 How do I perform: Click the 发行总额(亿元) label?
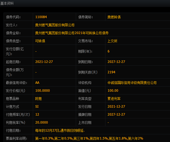click(15, 51)
